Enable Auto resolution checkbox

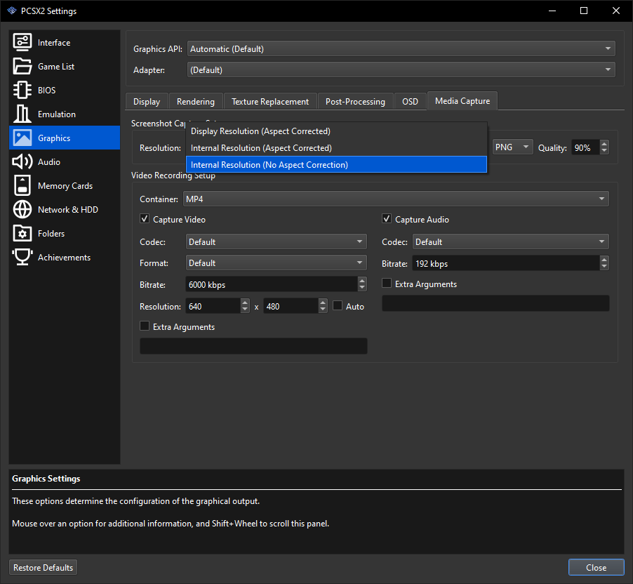(x=338, y=306)
